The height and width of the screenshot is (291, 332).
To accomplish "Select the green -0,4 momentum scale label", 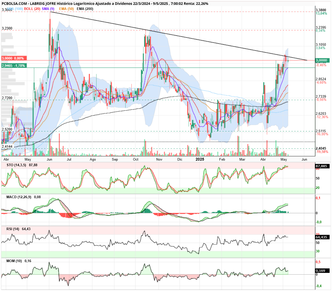I will click(x=319, y=286).
